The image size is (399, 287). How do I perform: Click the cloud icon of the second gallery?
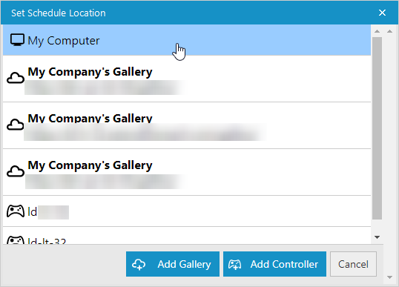tap(16, 125)
